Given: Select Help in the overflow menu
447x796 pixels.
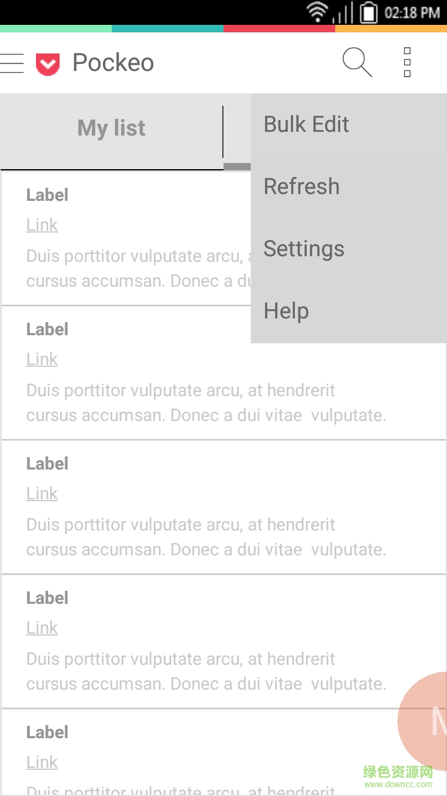Looking at the screenshot, I should 286,311.
